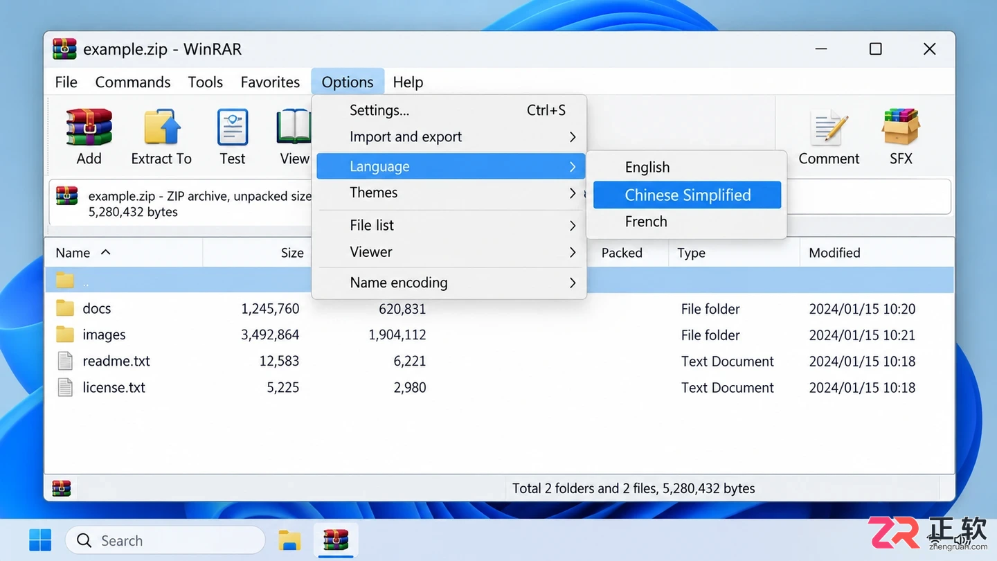This screenshot has width=997, height=561.
Task: Click the books icon in status bar
Action: [x=62, y=488]
